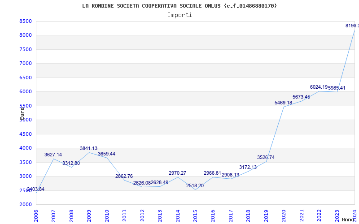Click the 2006 x-axis year label
This screenshot has height=224, width=359.
click(36, 216)
